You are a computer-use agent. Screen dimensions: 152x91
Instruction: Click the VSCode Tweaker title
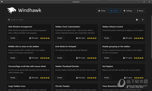(x=62, y=86)
